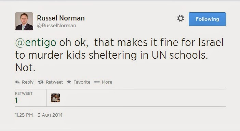Screen dimensions: 240x131
Task: Click the Russel Norman display name
Action: 61,18
